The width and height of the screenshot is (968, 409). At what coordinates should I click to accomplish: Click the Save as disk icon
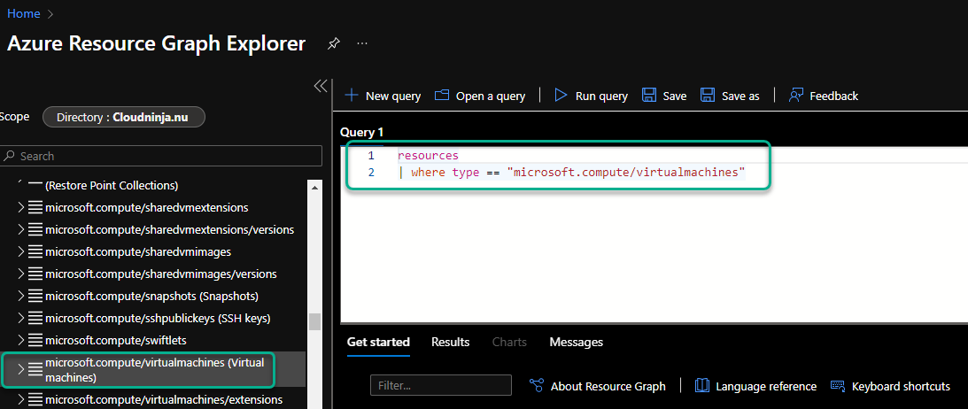708,96
